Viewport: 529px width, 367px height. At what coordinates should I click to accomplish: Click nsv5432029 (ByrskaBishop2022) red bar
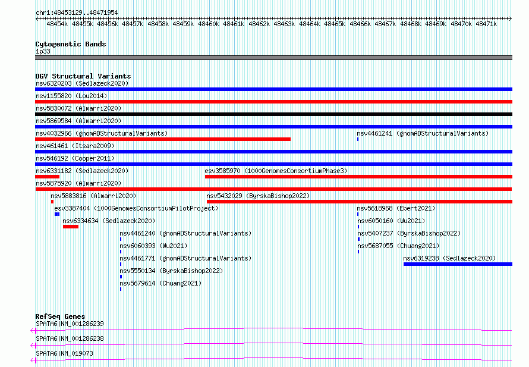360,202
